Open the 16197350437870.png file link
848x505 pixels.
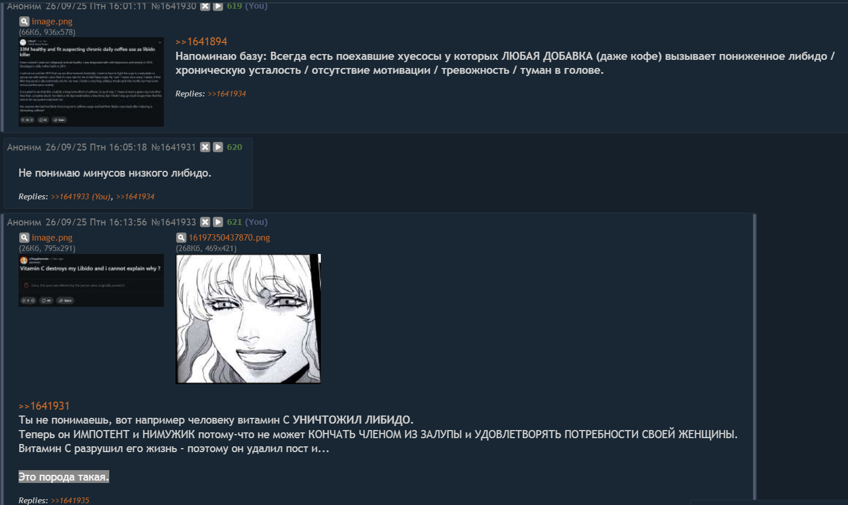click(x=229, y=237)
